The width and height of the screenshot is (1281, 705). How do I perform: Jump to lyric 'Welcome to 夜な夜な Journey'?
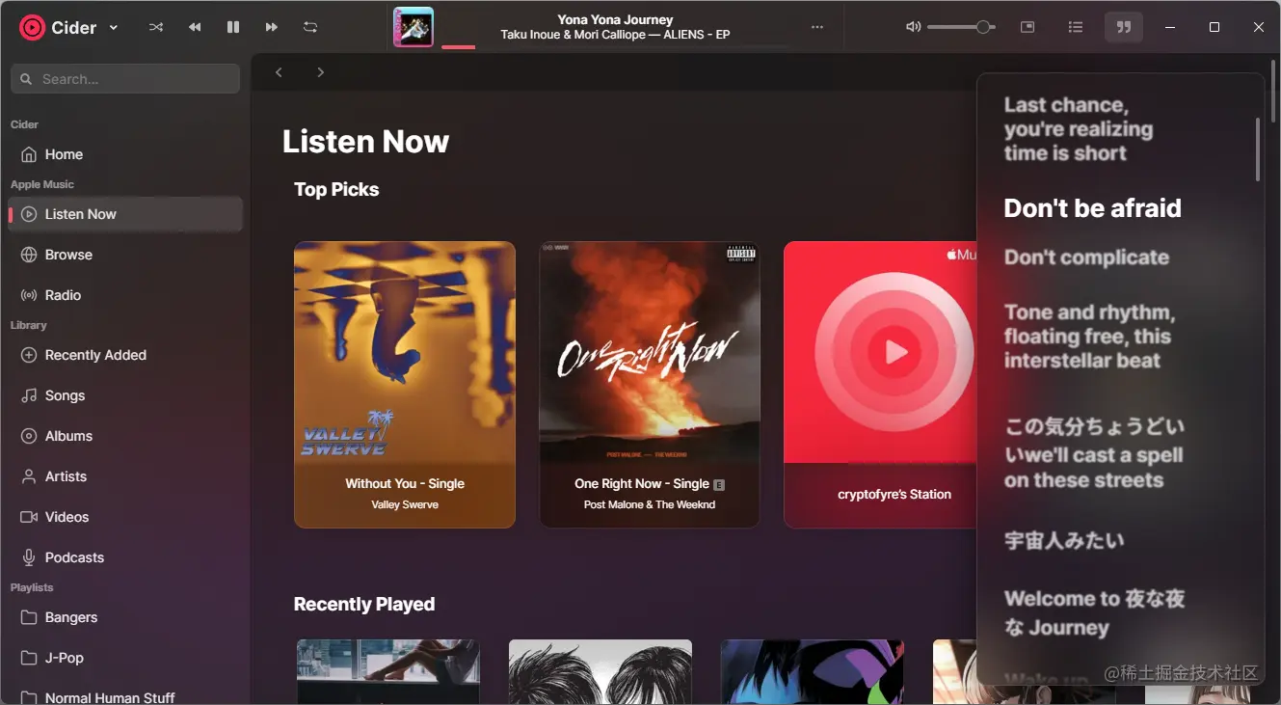coord(1094,613)
